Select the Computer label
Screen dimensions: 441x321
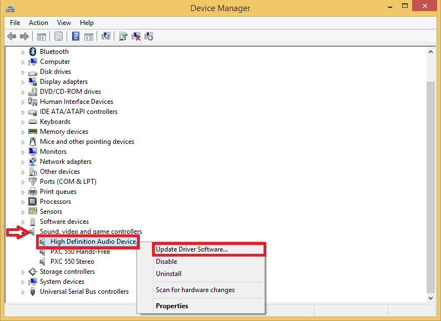[55, 62]
